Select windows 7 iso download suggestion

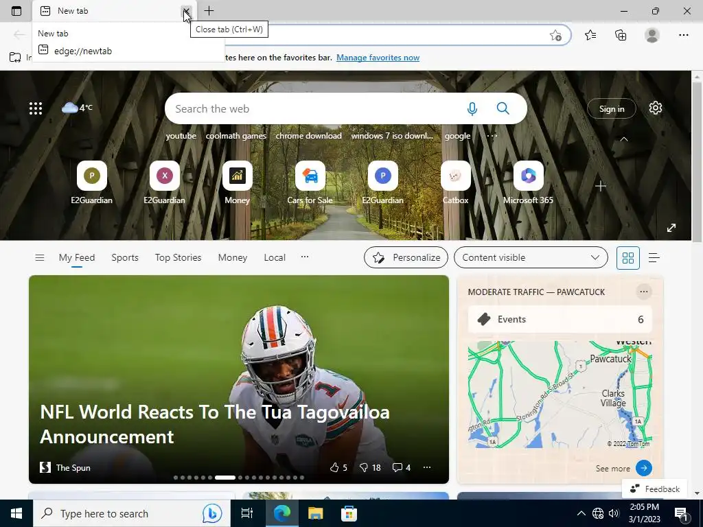392,136
